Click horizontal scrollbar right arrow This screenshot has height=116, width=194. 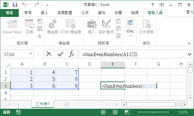point(185,104)
